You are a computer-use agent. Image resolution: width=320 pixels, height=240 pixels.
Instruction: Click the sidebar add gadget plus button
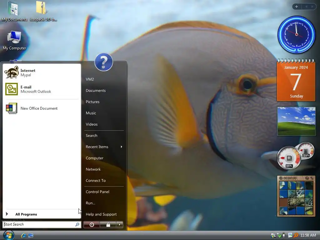coord(297,7)
